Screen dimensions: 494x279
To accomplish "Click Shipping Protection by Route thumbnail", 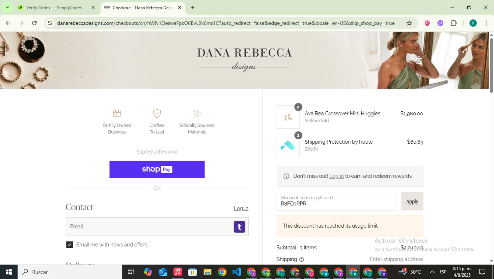I will point(288,145).
